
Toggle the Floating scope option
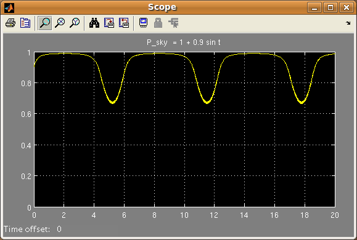pos(143,23)
